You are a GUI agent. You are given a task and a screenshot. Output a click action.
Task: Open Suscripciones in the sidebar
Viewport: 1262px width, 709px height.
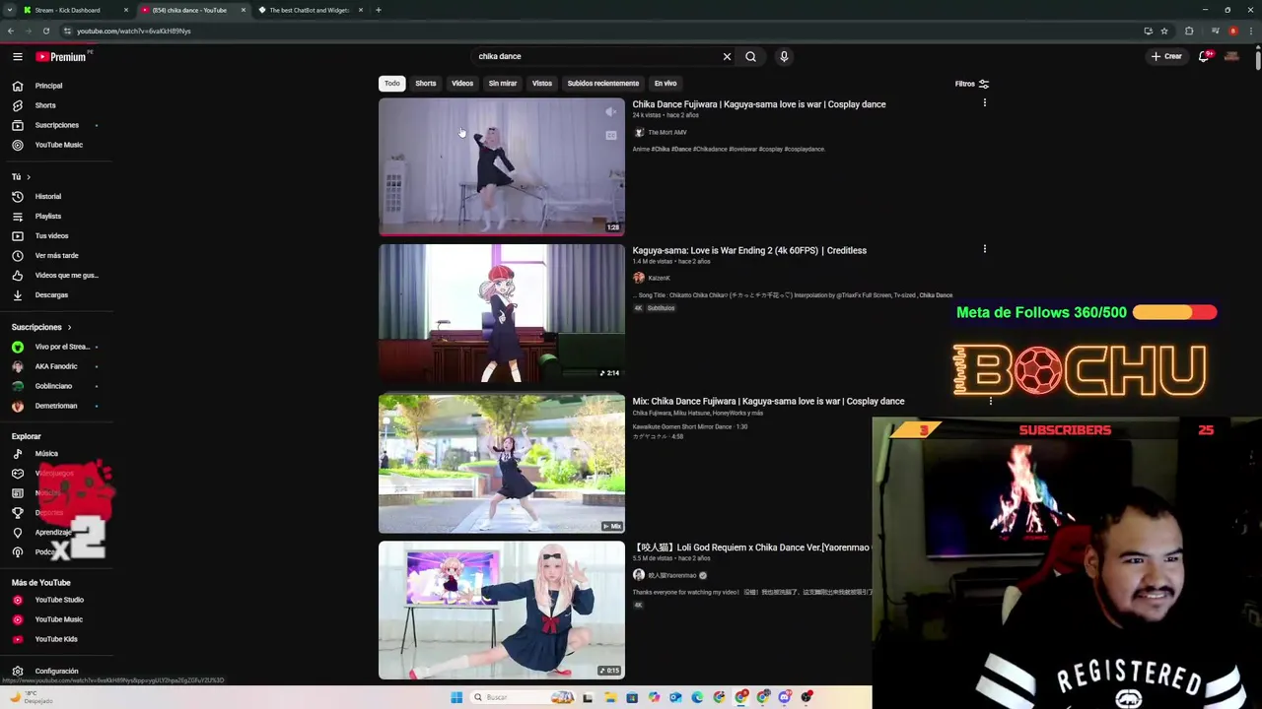pyautogui.click(x=56, y=125)
